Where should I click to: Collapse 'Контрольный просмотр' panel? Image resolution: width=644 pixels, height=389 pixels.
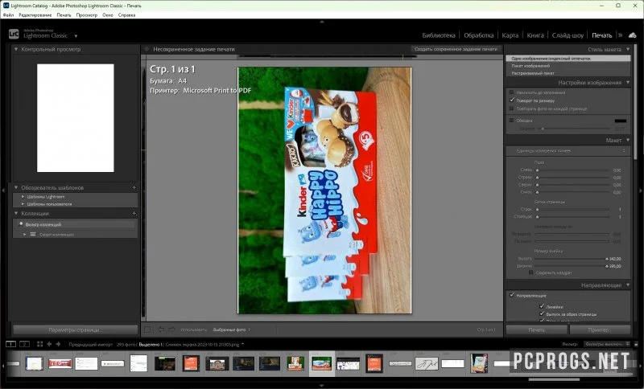[16, 49]
